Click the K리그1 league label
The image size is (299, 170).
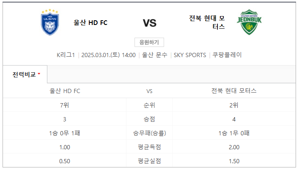pyautogui.click(x=66, y=55)
